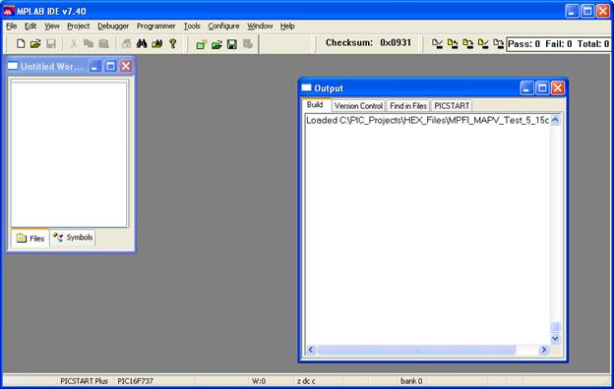Select the Files tab in workspace
The height and width of the screenshot is (389, 614).
coord(31,238)
